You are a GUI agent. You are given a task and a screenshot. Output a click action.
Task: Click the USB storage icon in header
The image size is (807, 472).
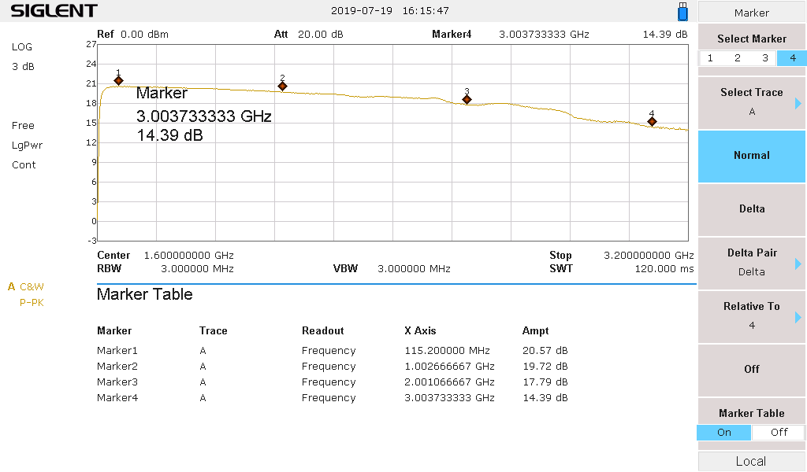tap(682, 11)
